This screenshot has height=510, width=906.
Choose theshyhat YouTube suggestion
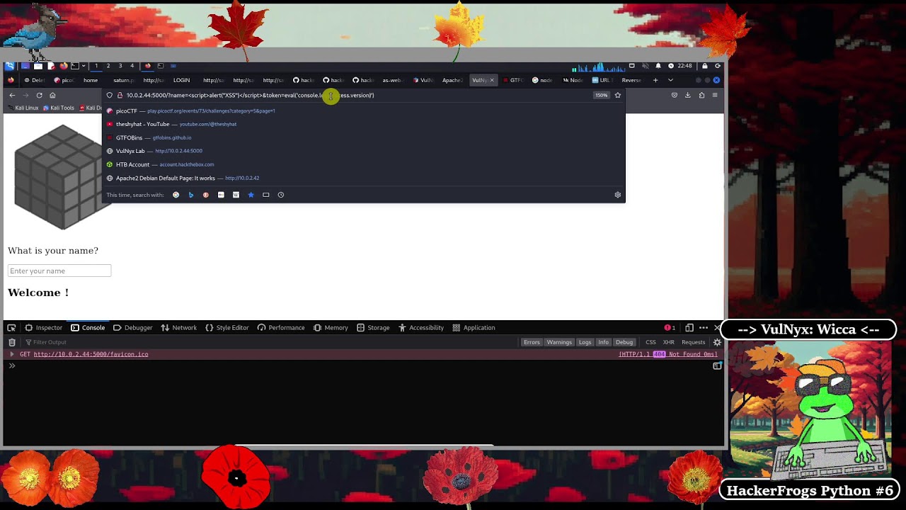point(364,124)
